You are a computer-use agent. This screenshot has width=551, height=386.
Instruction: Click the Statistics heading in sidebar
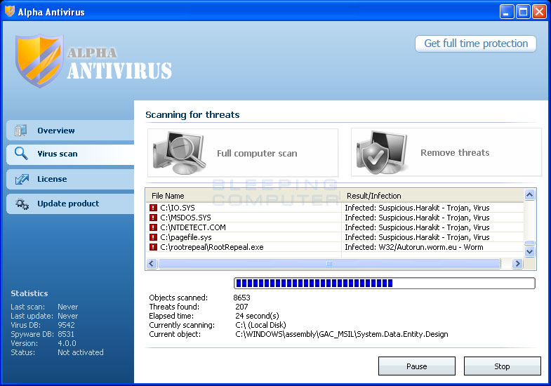29,293
